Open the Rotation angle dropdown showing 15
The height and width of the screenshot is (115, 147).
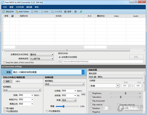[x=109, y=108]
